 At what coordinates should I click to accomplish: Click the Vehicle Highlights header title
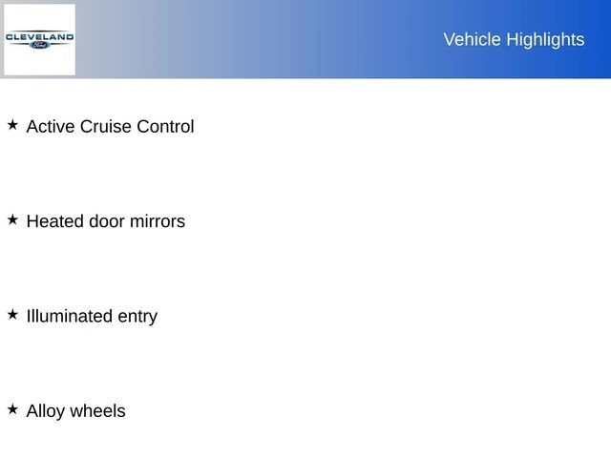pos(514,39)
